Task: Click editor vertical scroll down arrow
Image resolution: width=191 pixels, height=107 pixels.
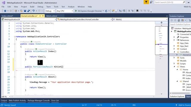Action: 161,94
